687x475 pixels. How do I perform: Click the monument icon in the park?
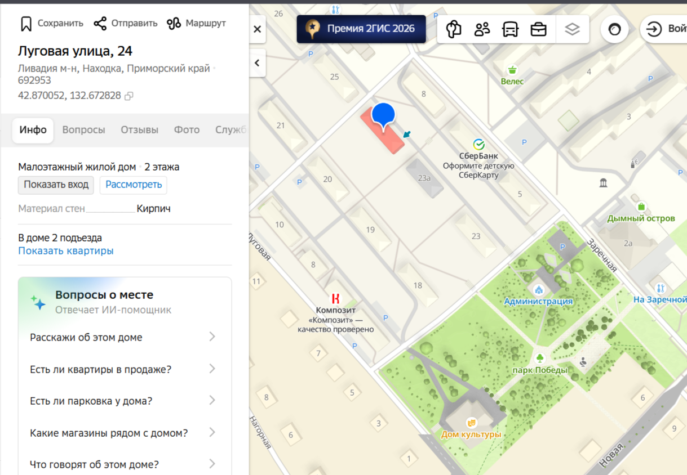(583, 363)
